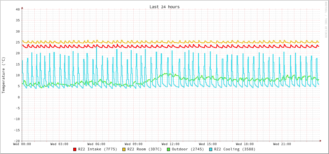Click the yellow RZ2 Room legend swatch

pyautogui.click(x=124, y=149)
